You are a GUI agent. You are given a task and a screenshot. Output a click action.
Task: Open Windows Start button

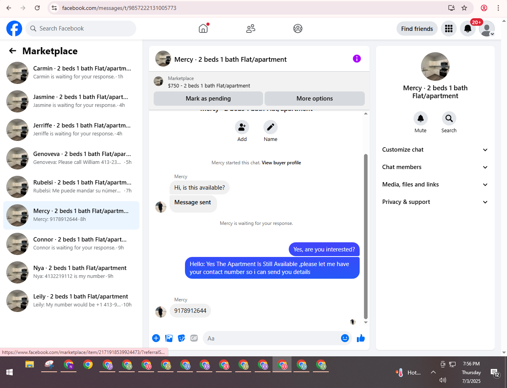[x=10, y=372]
